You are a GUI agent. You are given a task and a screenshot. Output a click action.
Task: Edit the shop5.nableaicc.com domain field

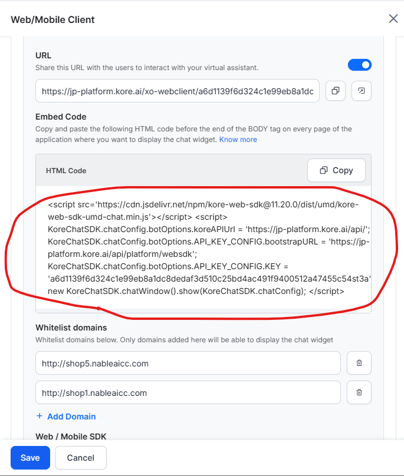(x=188, y=363)
